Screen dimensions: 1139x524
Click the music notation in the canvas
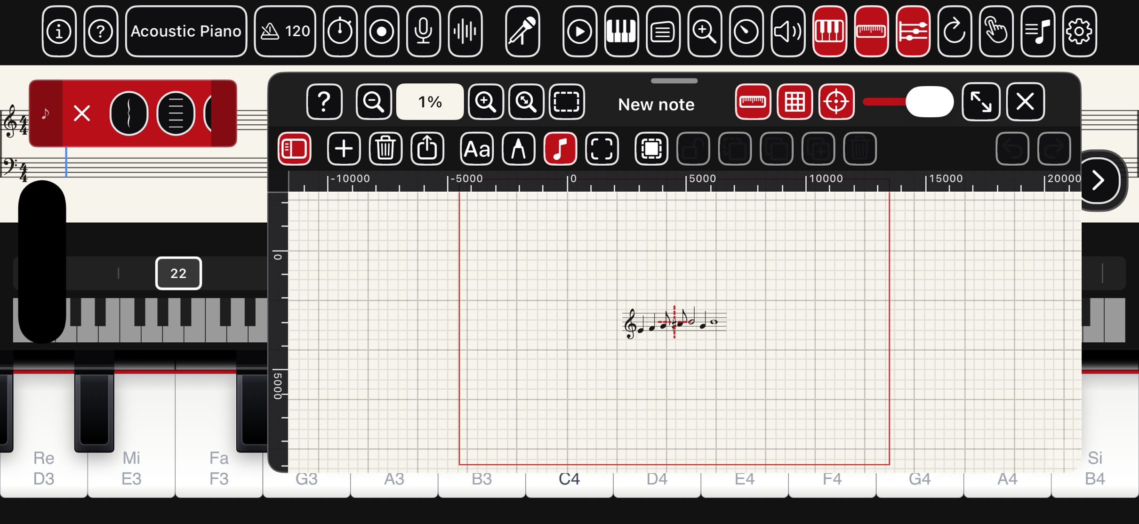pyautogui.click(x=674, y=322)
